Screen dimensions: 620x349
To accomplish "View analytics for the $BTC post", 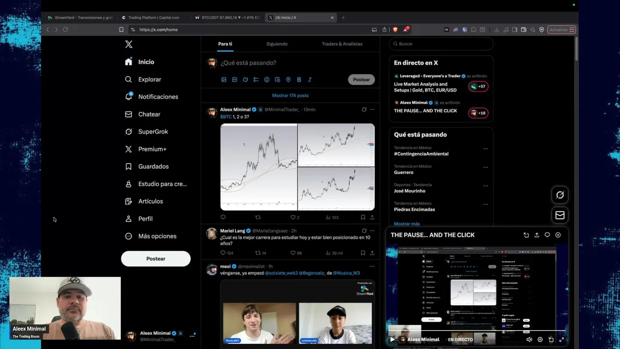I will tap(332, 217).
